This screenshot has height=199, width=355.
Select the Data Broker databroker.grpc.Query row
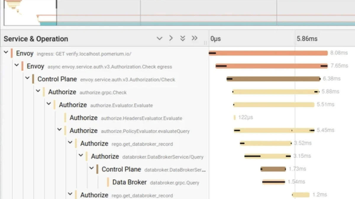coord(129,182)
